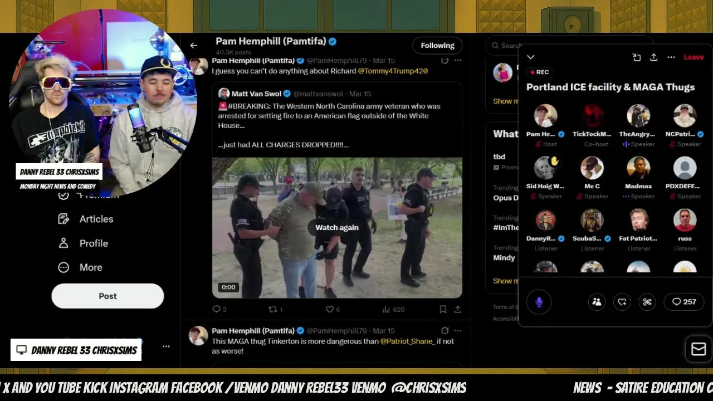Click the REC badge in the Space
The image size is (713, 401).
pos(539,72)
